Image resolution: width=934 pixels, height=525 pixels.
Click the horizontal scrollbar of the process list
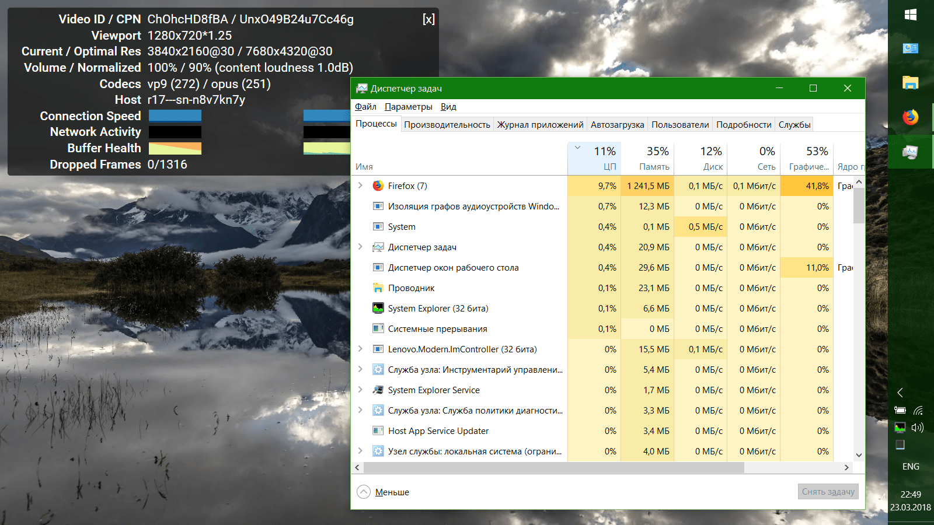[553, 468]
